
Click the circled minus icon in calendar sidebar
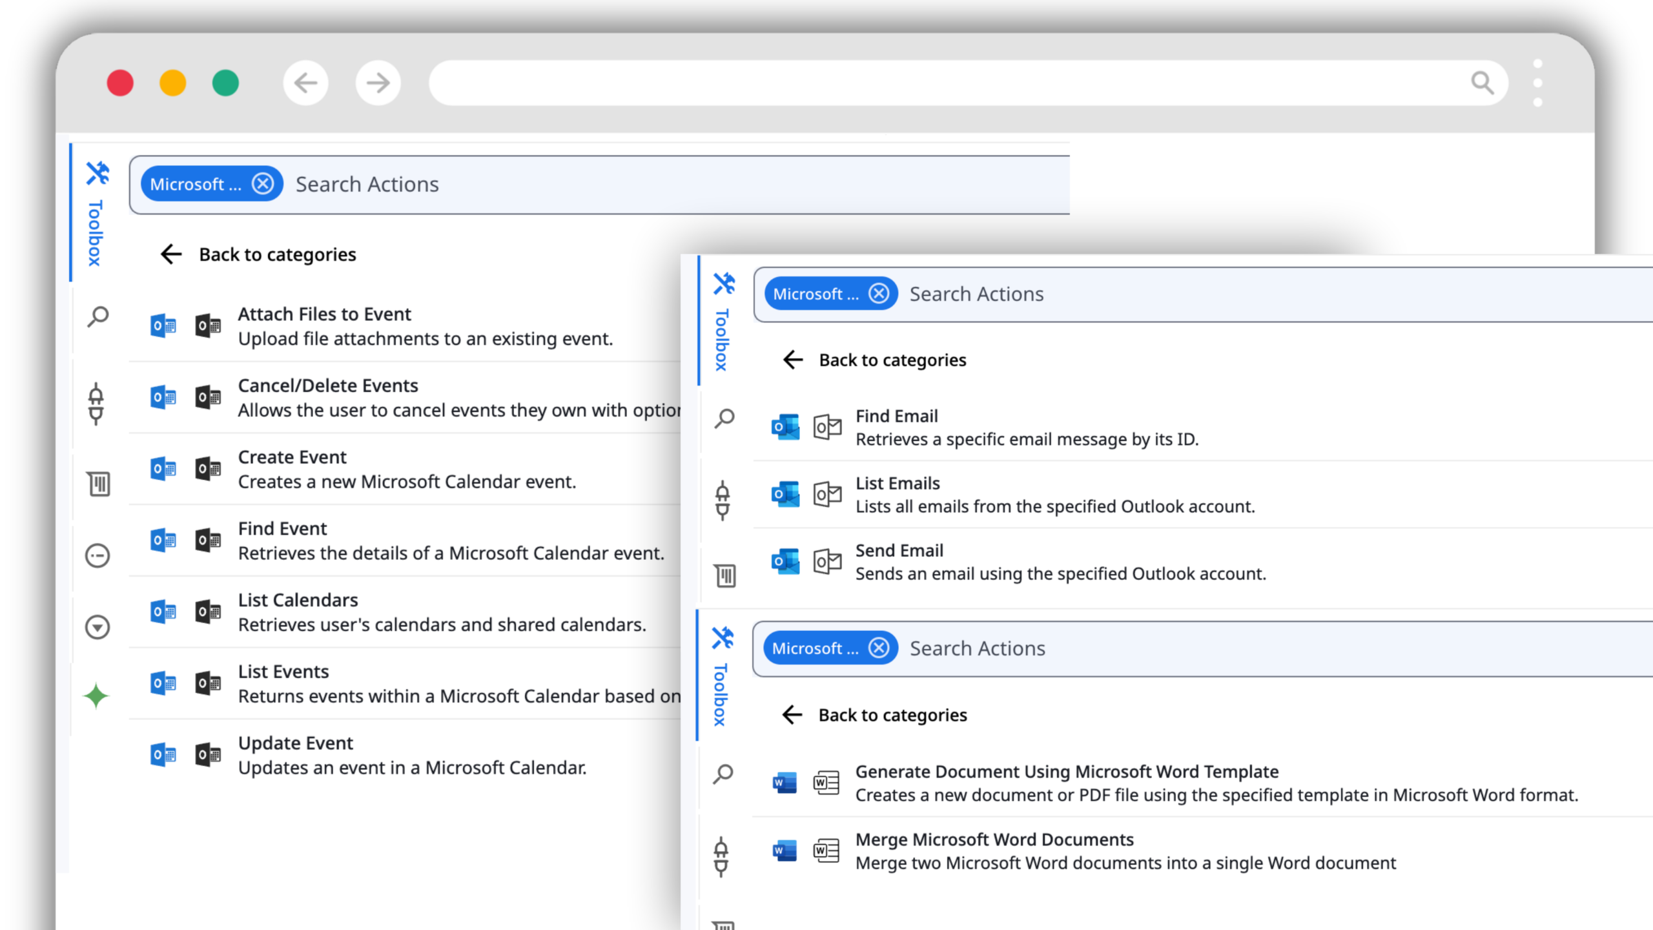[x=98, y=555]
